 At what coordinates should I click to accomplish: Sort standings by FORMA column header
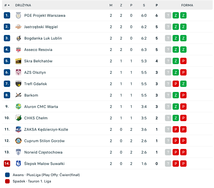(x=187, y=5)
